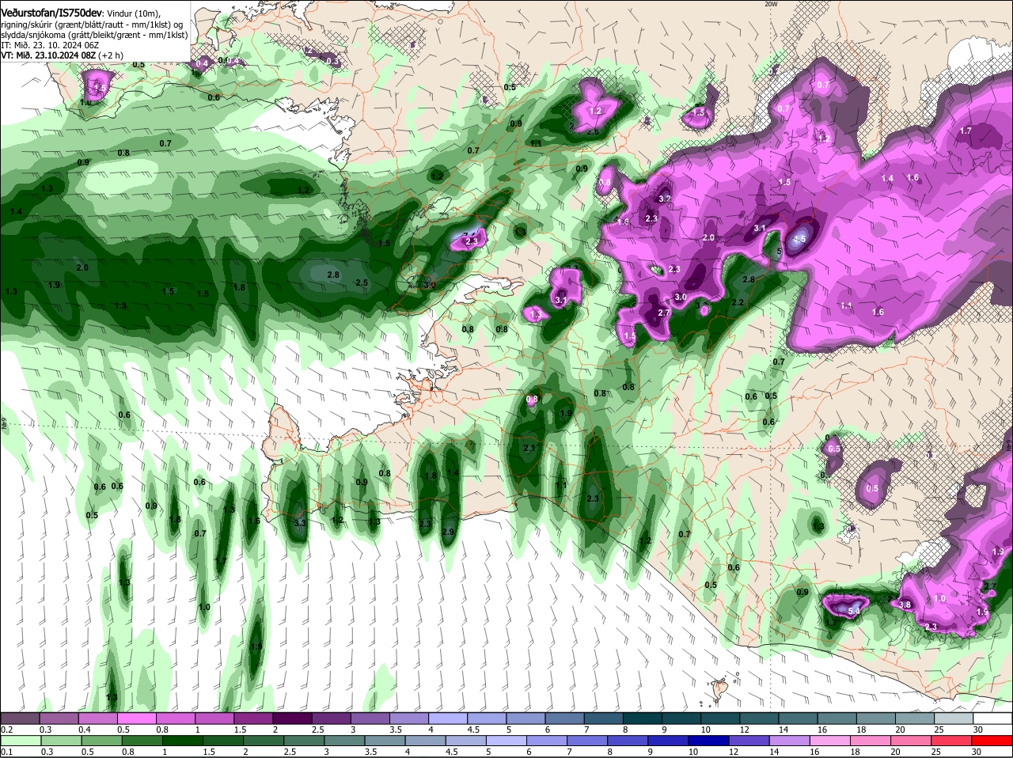
Task: Click the rain-scale swatch between 4.5 and 5
Action: tap(467, 741)
